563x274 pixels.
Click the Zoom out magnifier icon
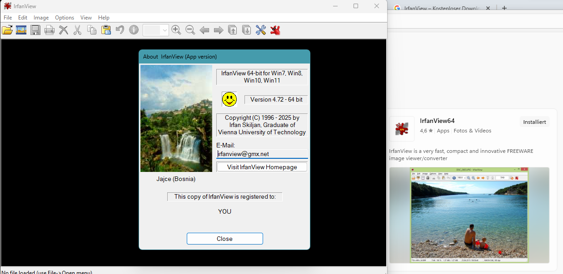click(x=190, y=30)
